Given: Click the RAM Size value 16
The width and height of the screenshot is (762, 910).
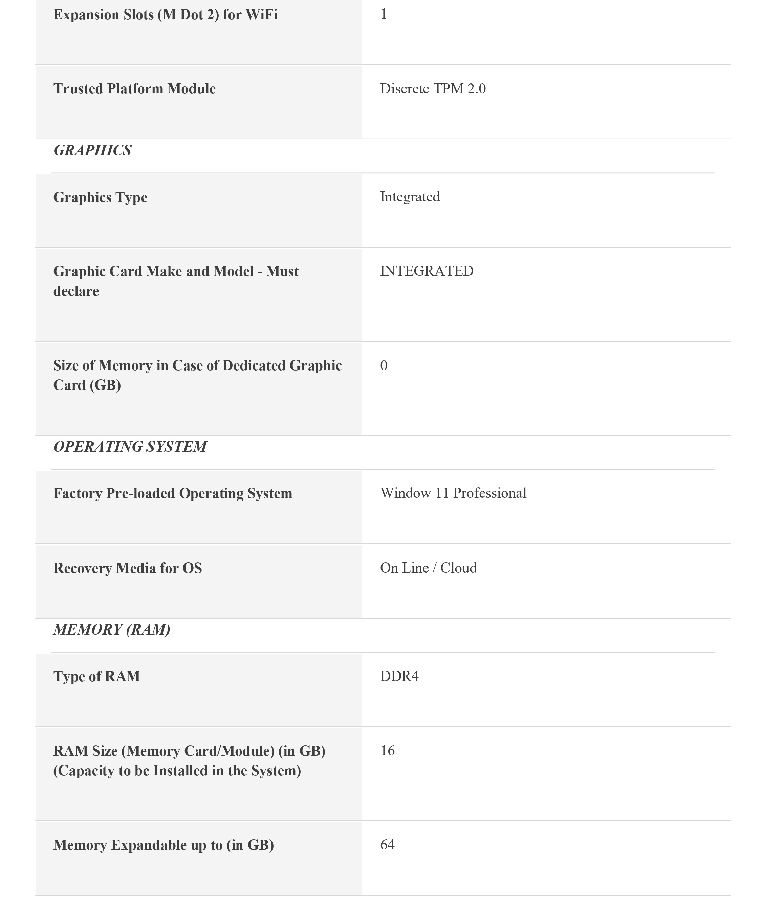Looking at the screenshot, I should (x=388, y=751).
